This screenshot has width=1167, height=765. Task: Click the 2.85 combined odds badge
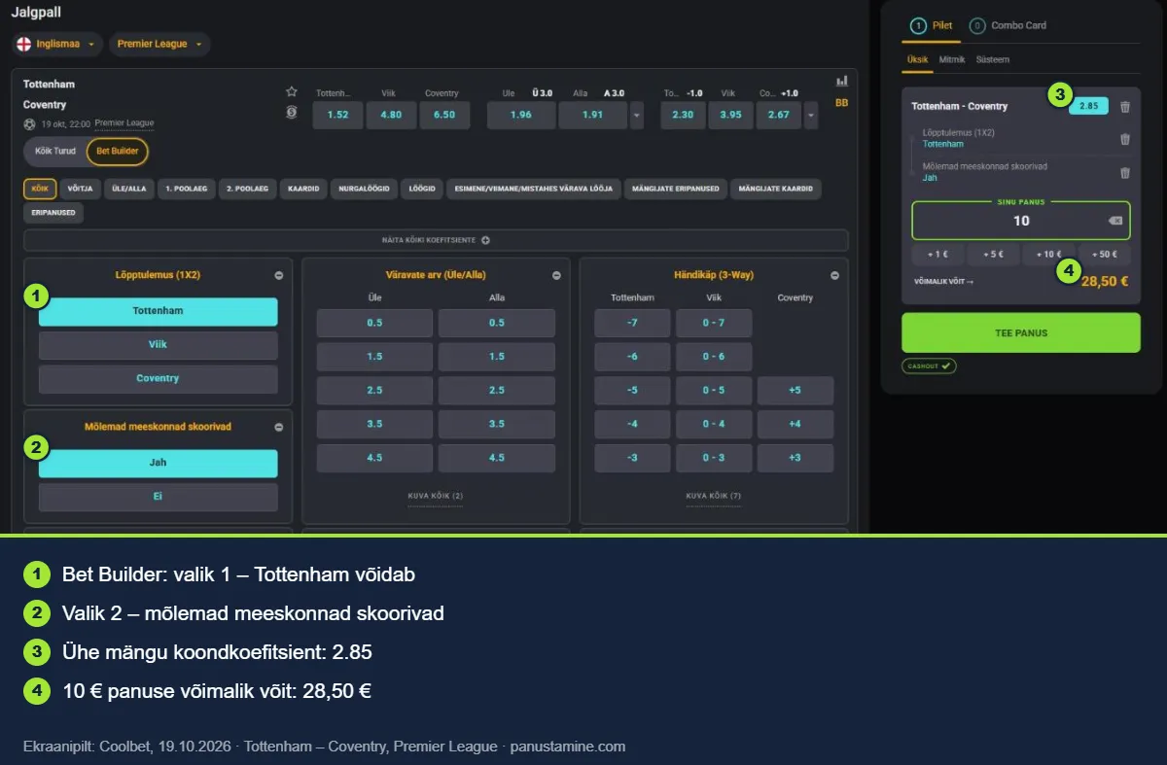[x=1088, y=106]
